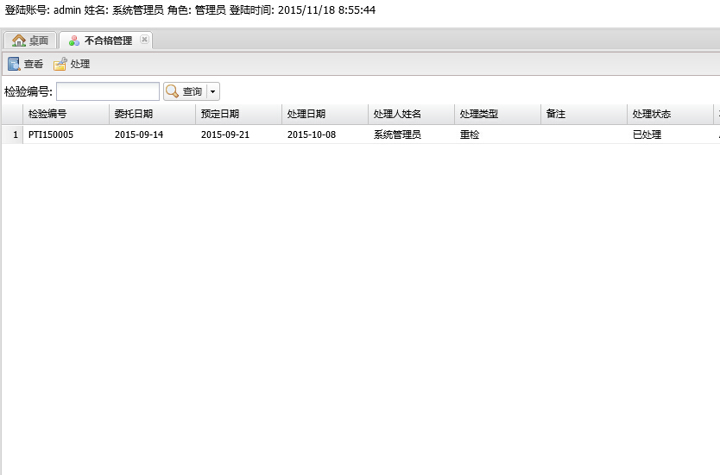Click the 重检 cell in first row

(x=470, y=134)
